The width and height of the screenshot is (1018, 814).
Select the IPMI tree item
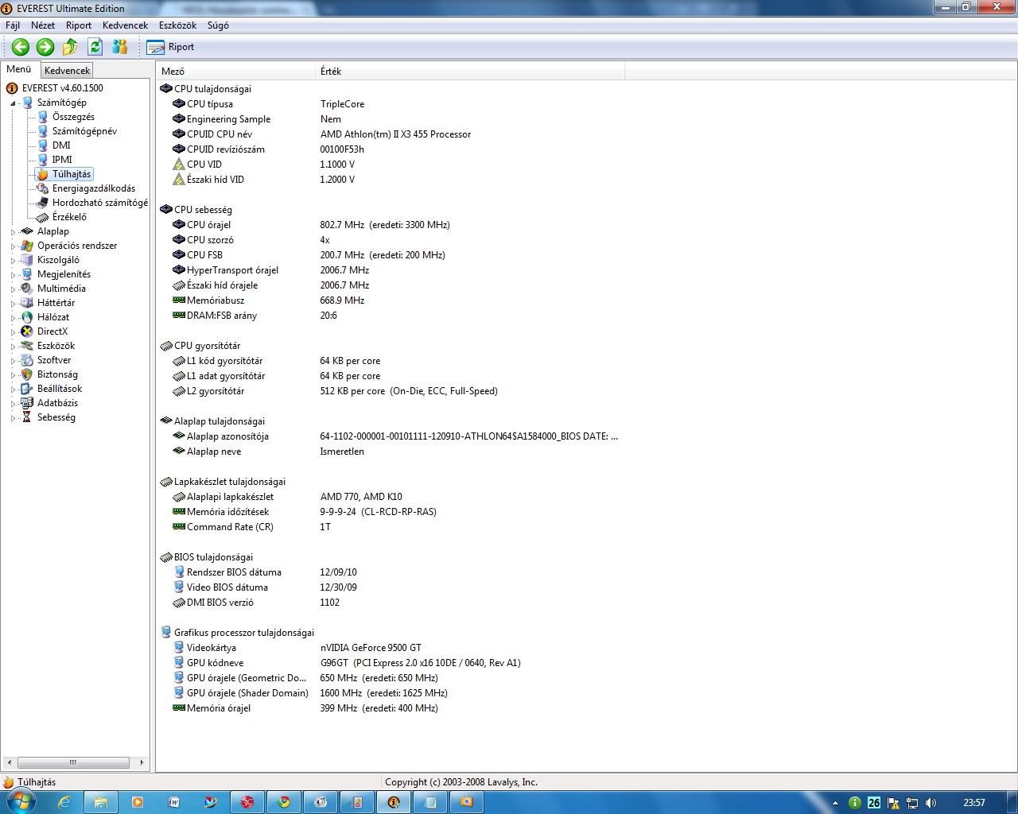click(62, 160)
